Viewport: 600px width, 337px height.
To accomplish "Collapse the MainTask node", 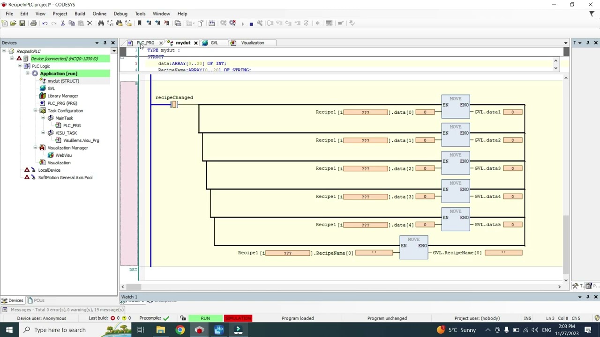I will point(43,118).
